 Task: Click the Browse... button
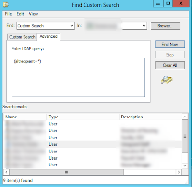point(166,26)
